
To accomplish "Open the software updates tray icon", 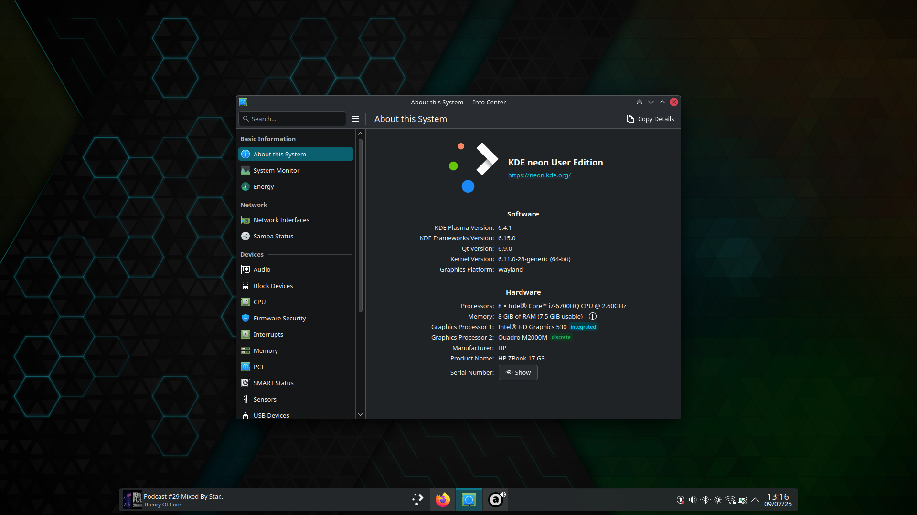I will (681, 500).
